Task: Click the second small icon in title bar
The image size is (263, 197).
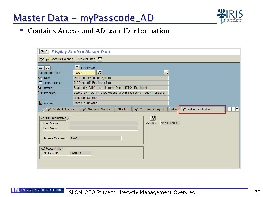Action: (x=47, y=51)
